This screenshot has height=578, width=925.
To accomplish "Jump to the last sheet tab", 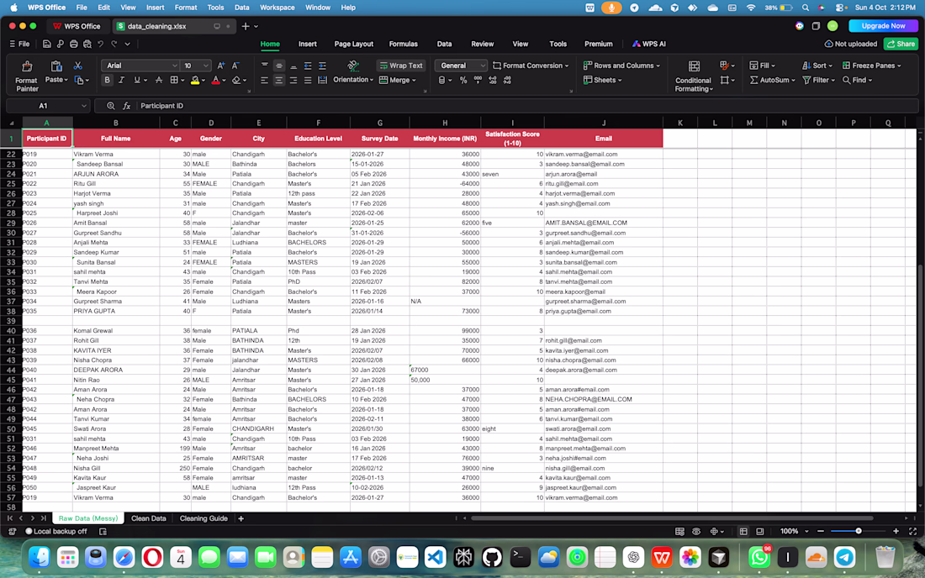I will click(x=43, y=518).
